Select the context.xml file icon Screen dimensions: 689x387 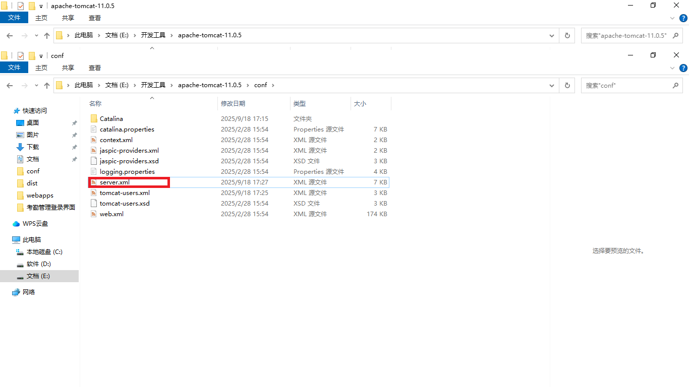pos(94,140)
